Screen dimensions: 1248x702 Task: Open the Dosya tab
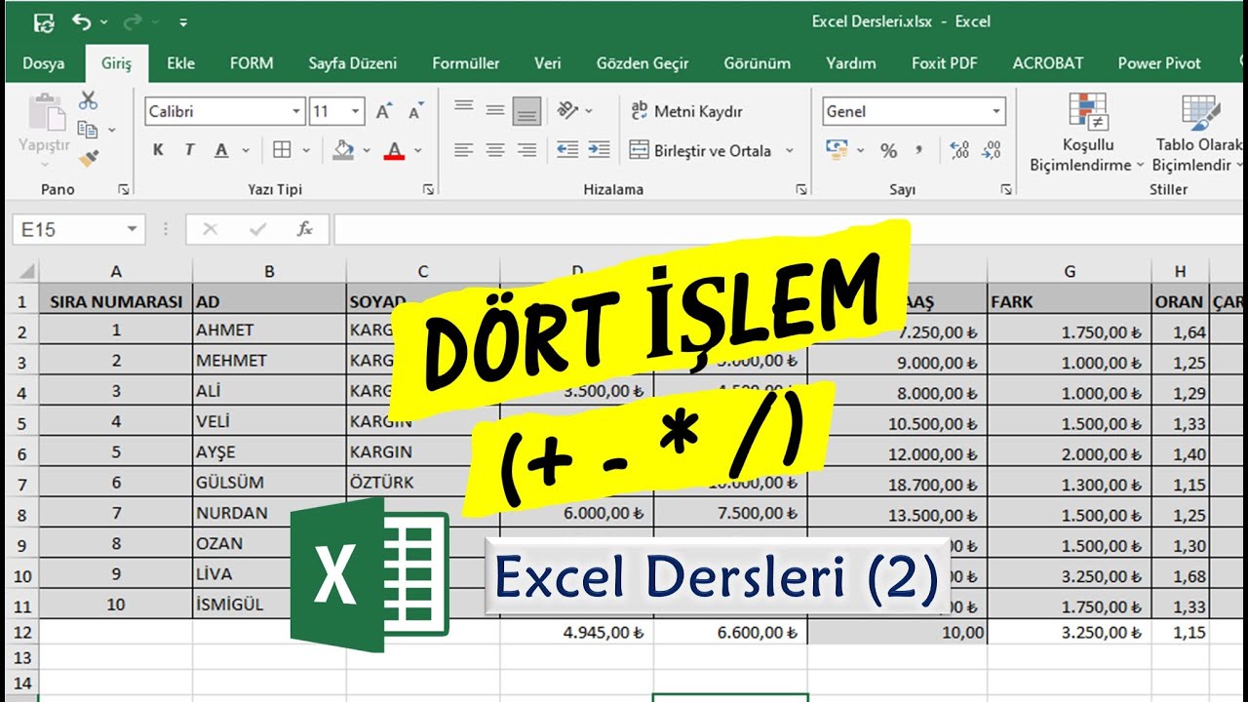[x=44, y=63]
